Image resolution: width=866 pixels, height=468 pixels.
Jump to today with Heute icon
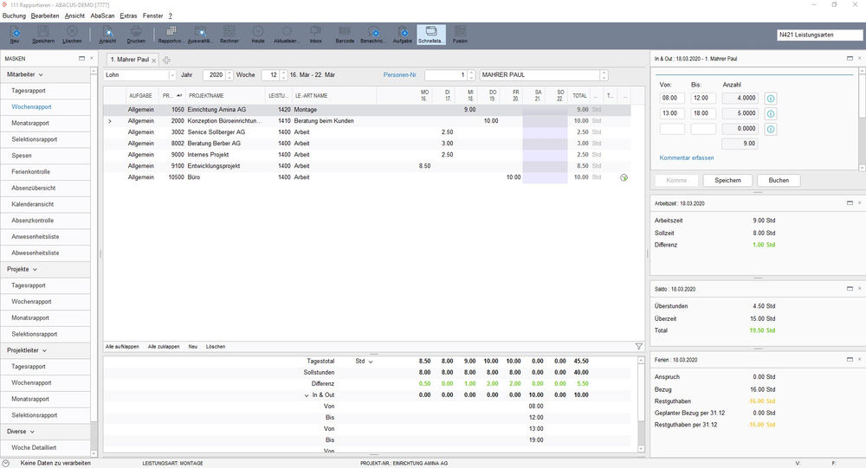pos(258,35)
